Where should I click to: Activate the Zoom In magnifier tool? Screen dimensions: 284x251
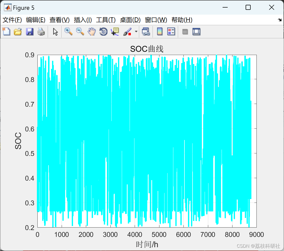[68, 32]
